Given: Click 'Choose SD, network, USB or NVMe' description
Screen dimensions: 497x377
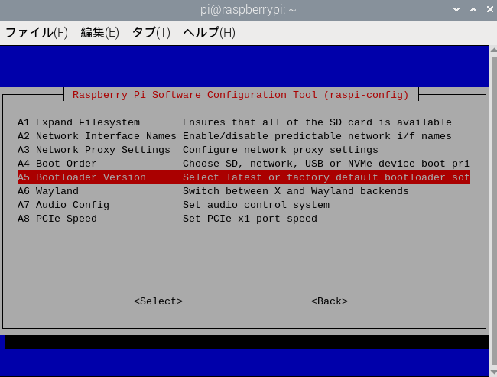Looking at the screenshot, I should click(326, 164).
